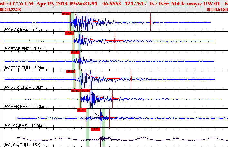The image size is (228, 147).
Task: Select the iPc0 pick flag on RCS EHZ
Action: pos(66,14)
